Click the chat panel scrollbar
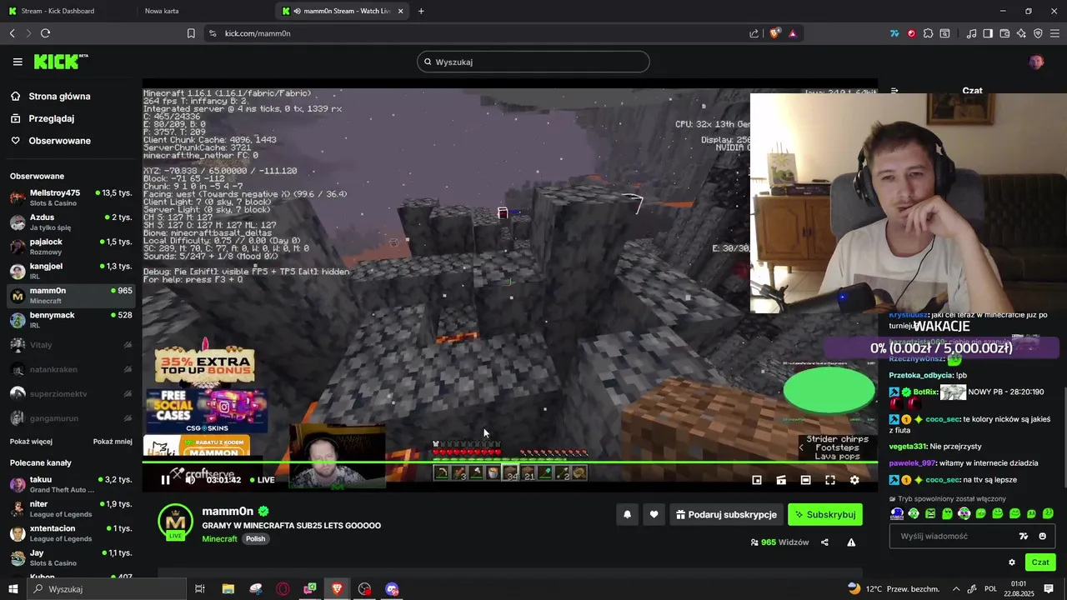 1064,437
